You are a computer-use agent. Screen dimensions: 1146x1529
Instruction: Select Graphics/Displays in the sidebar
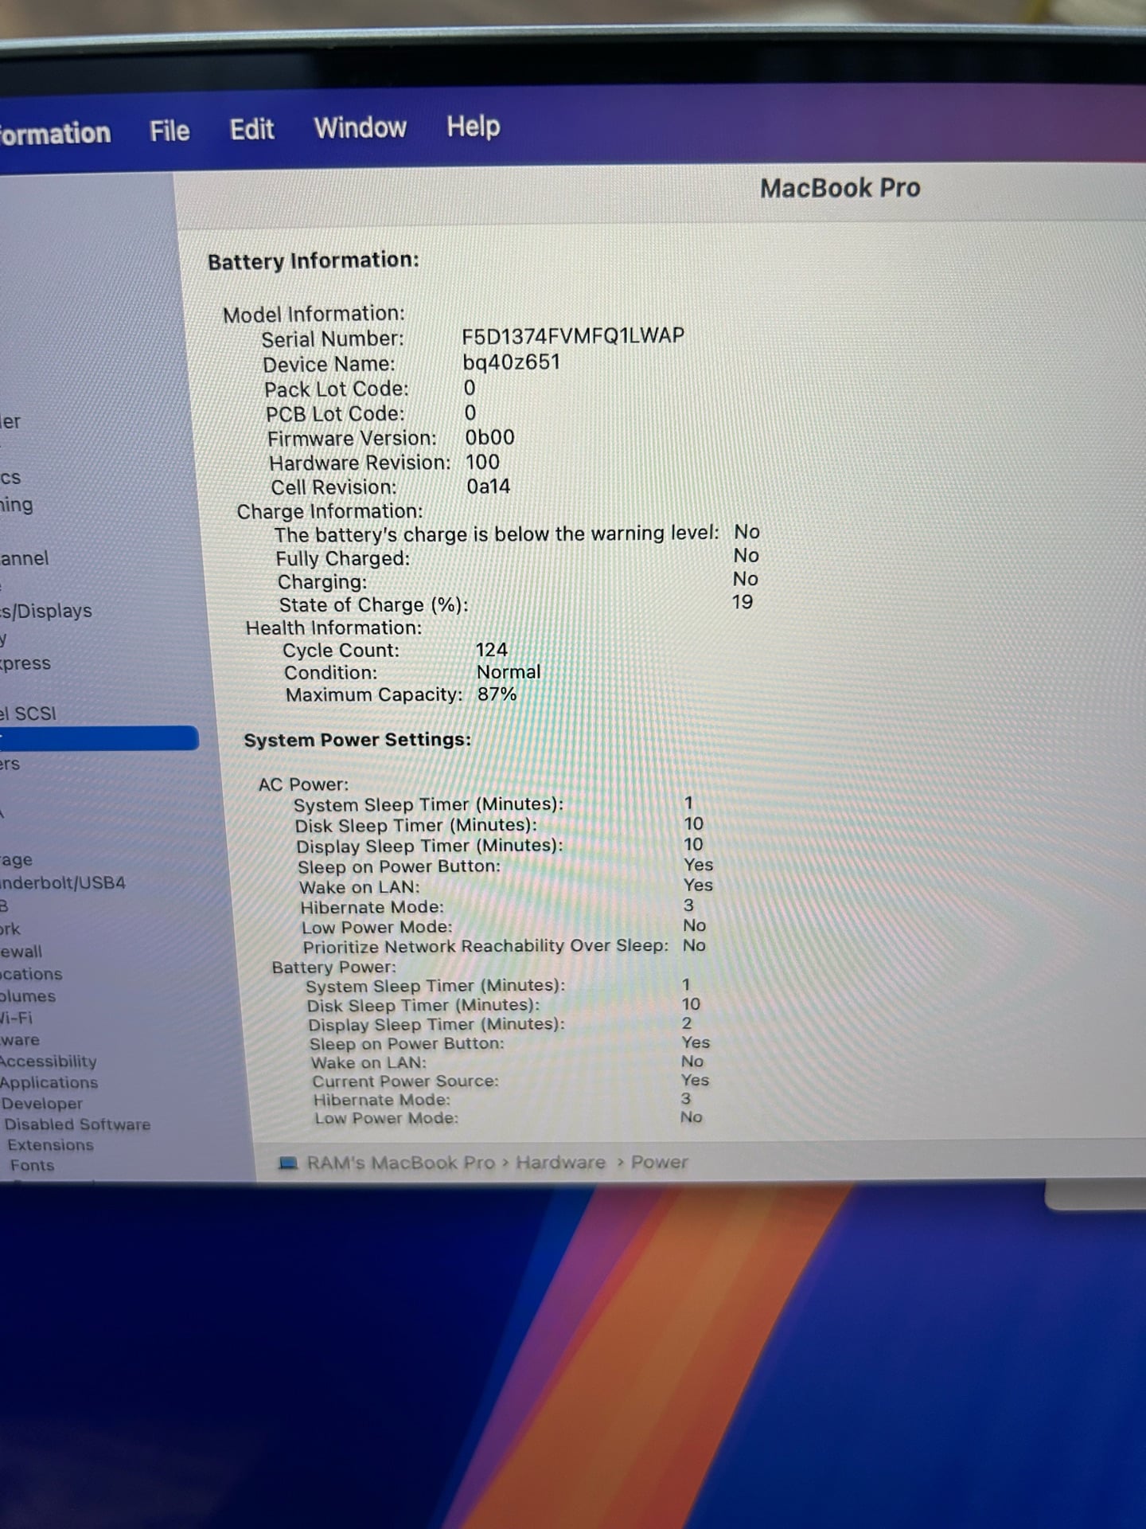pos(46,611)
